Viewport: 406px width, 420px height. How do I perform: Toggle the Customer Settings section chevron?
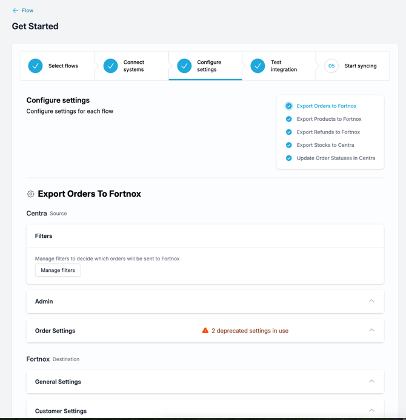click(371, 411)
